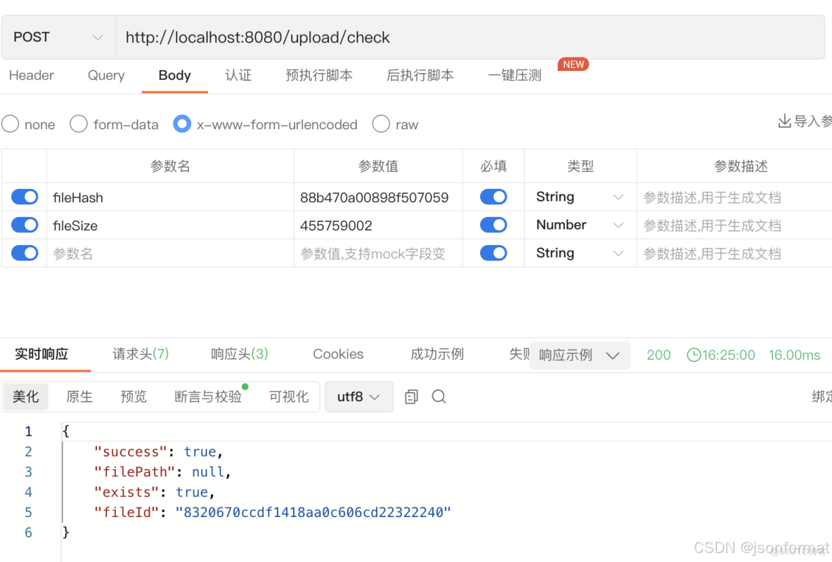This screenshot has width=832, height=562.
Task: Switch to 原生 raw response view
Action: tap(79, 396)
